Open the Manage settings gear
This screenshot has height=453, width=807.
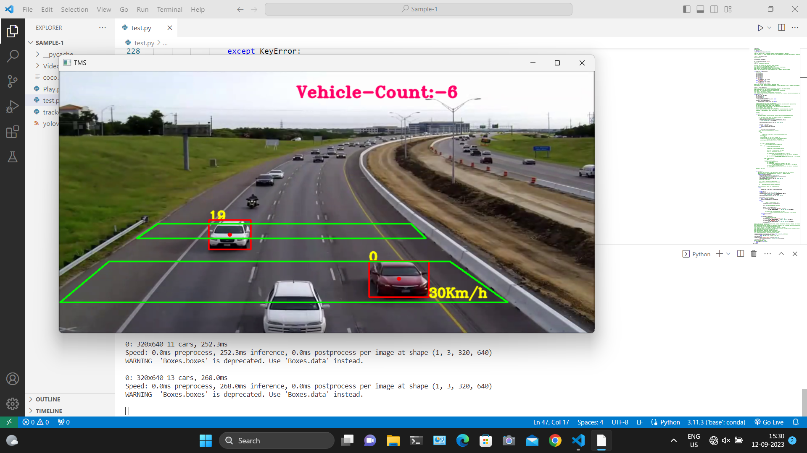[13, 404]
